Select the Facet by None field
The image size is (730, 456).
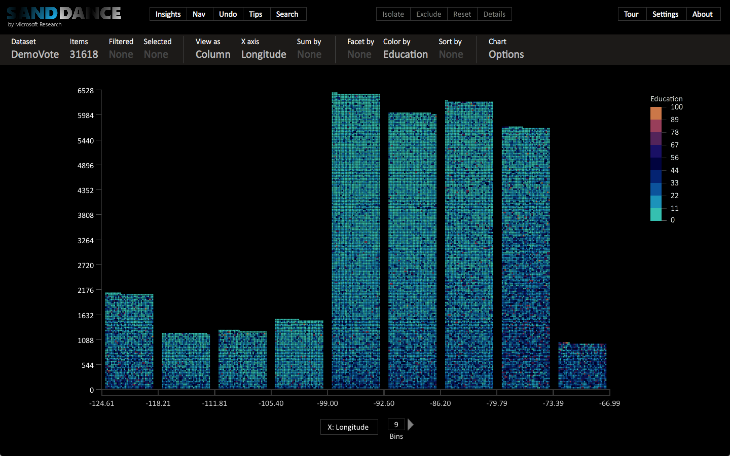[359, 54]
